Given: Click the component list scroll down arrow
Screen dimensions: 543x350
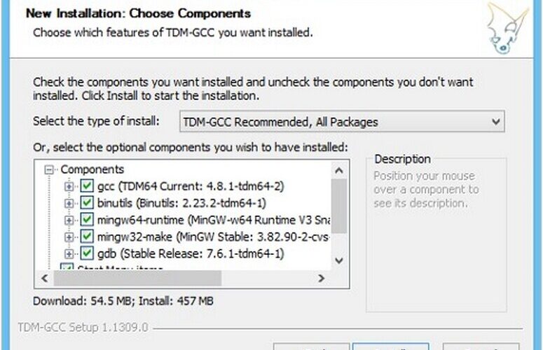Looking at the screenshot, I should [x=339, y=260].
